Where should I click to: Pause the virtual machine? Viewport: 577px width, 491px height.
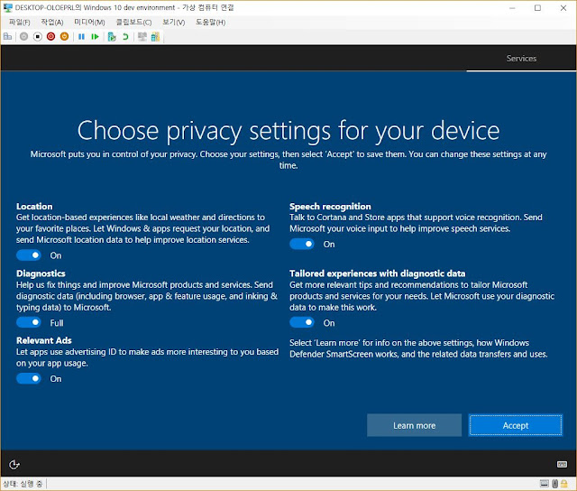(81, 36)
